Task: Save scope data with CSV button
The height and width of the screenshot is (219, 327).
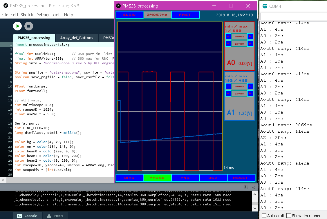Action: pos(213,178)
